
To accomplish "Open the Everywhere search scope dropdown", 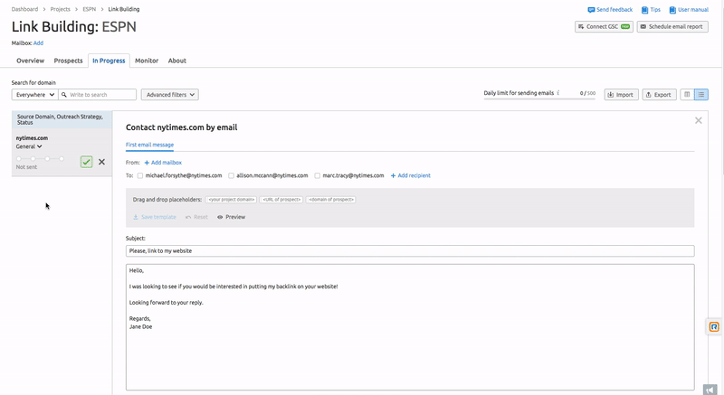I will 35,94.
